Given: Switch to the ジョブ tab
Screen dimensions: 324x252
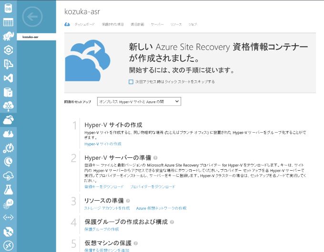Looking at the screenshot, I should coord(192,24).
